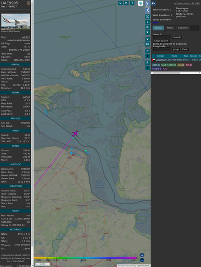This screenshot has width=201, height=267.
Task: Sort table by Squawk column
Action: coord(193,56)
